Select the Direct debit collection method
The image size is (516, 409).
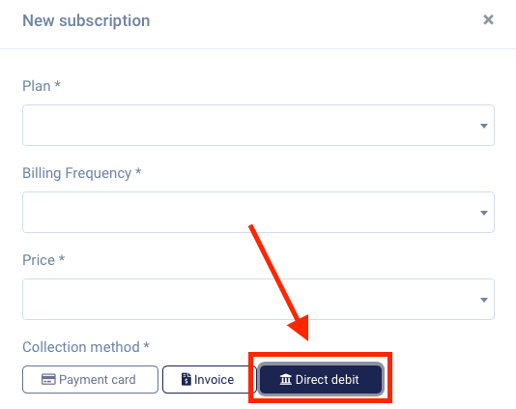coord(321,379)
